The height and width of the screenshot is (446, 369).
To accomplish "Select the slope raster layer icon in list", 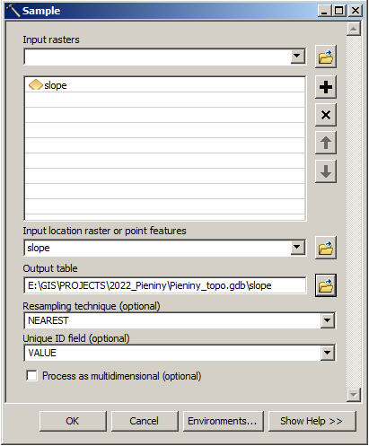I will point(35,85).
